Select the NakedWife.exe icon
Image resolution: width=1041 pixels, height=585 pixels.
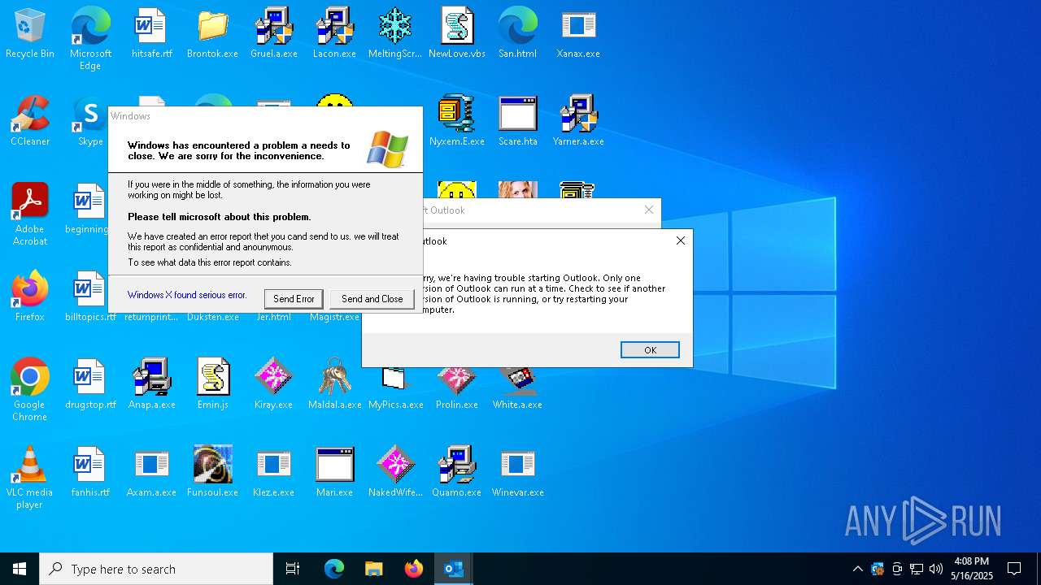(395, 472)
